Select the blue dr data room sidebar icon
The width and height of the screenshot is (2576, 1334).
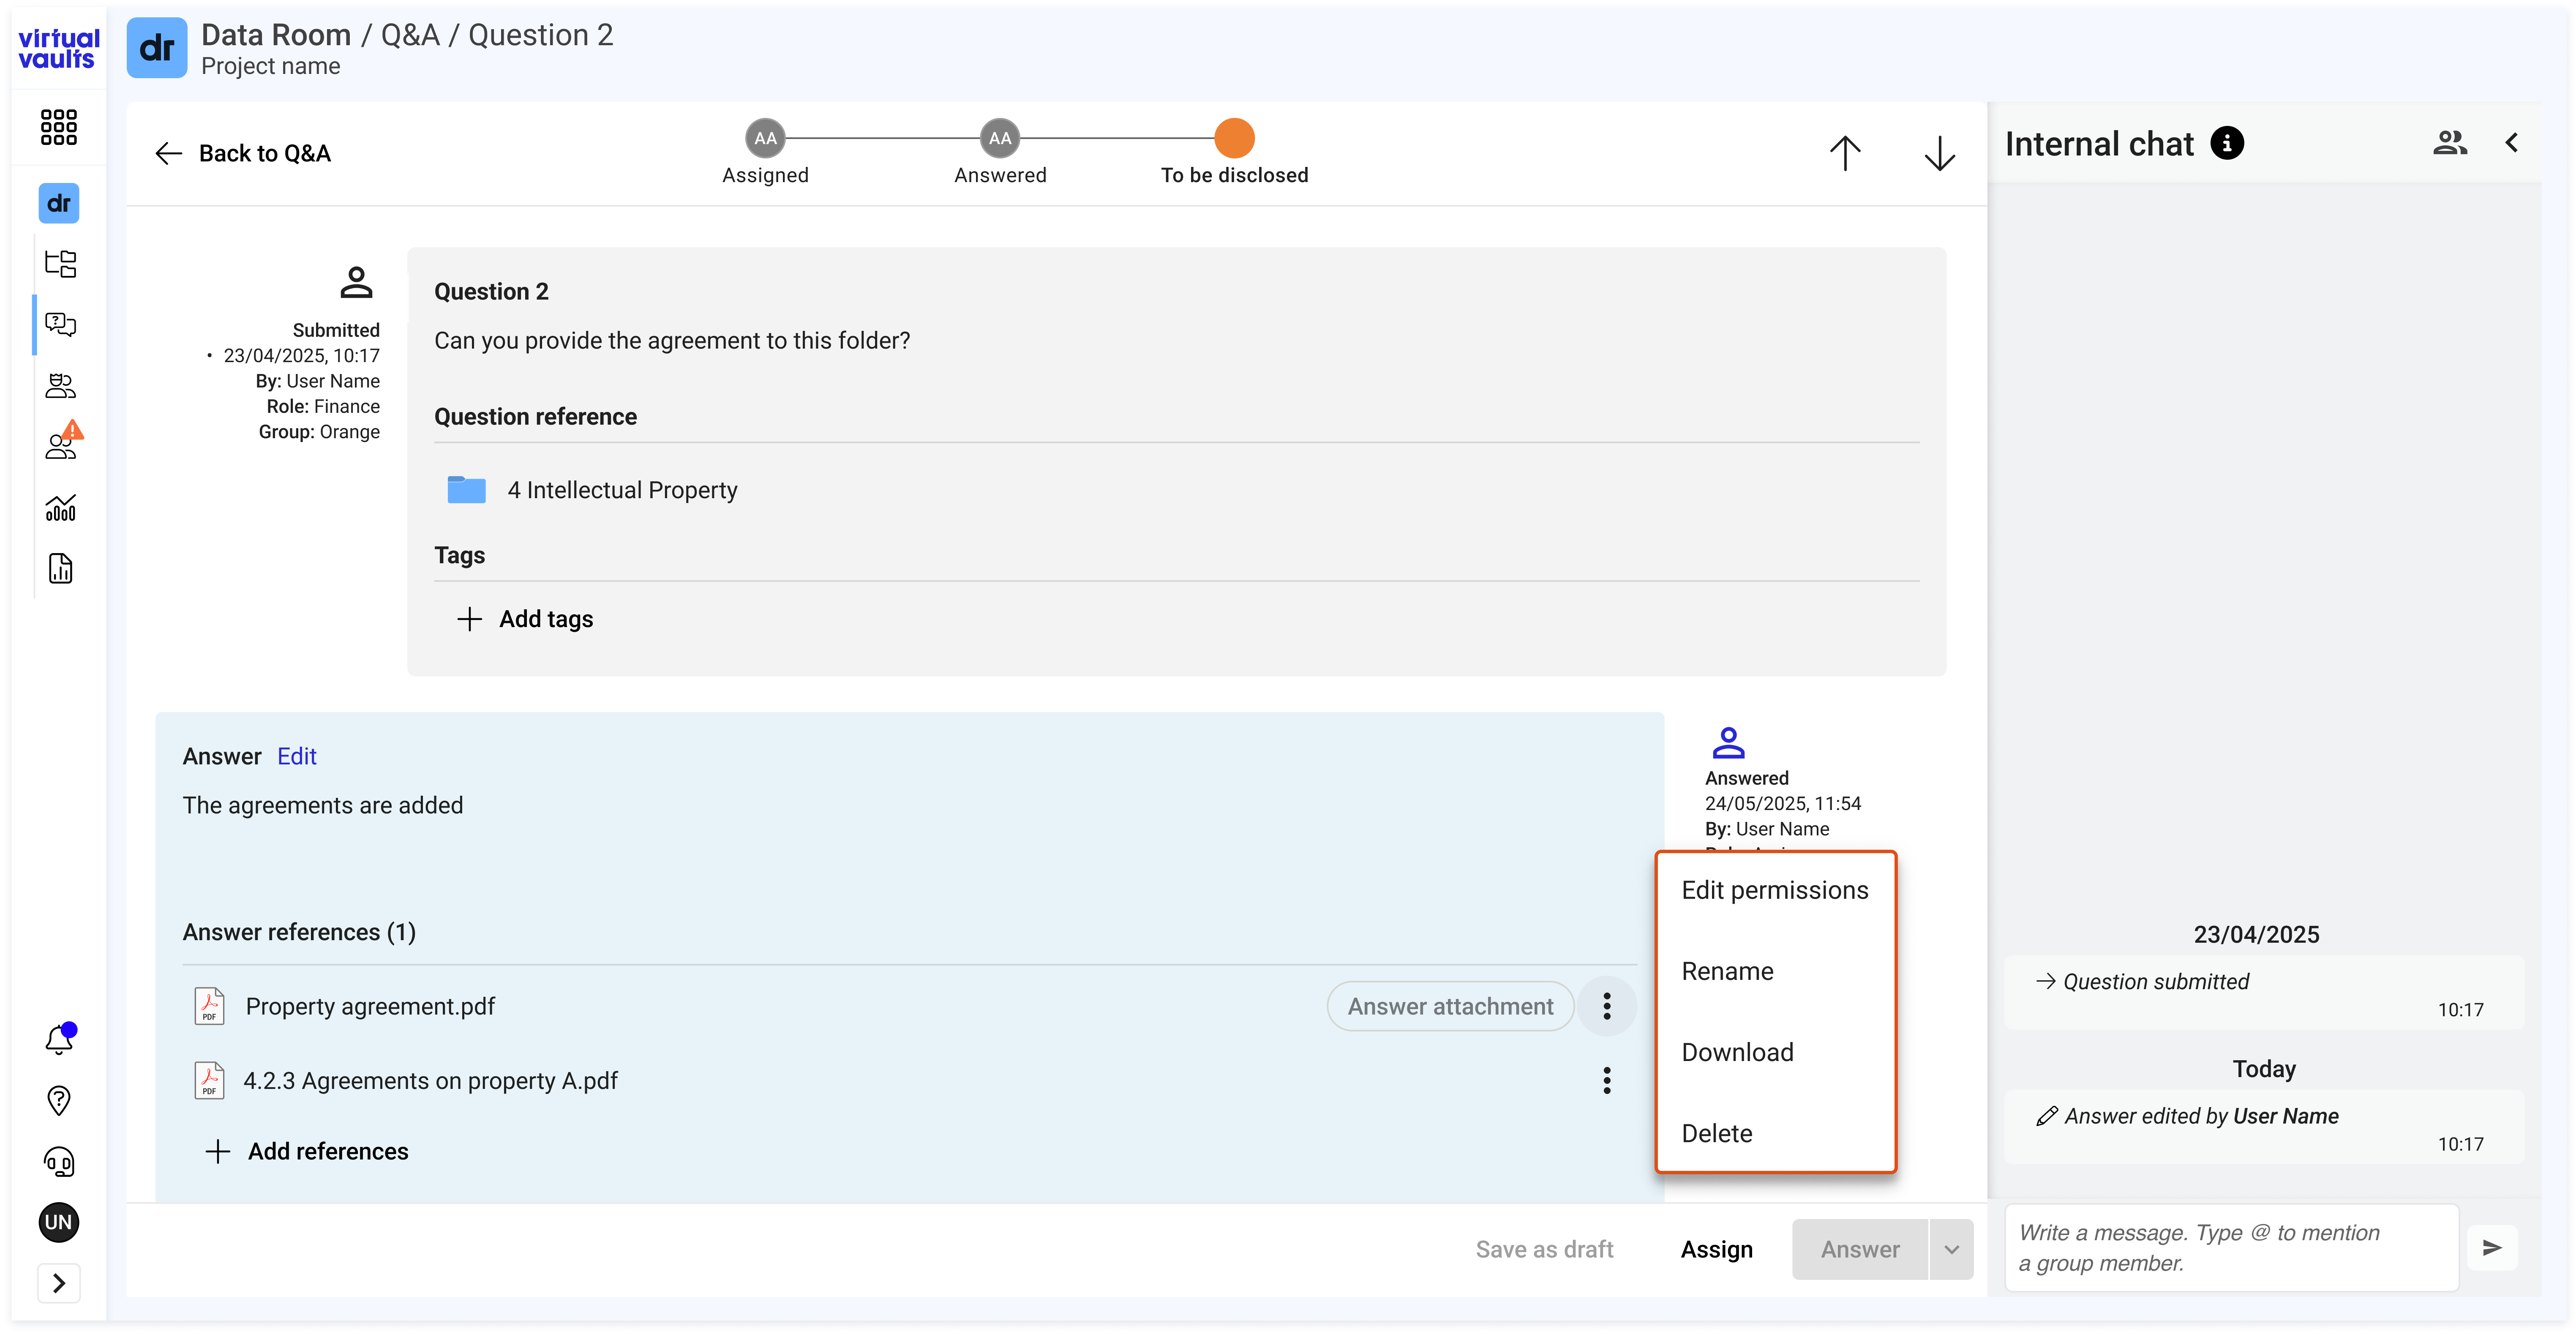click(59, 203)
